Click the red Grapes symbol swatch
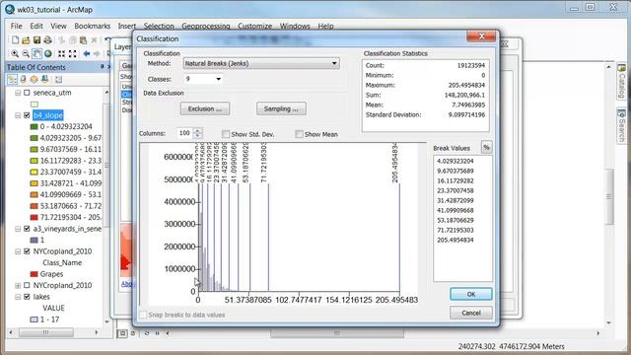631x355 pixels. click(x=35, y=274)
